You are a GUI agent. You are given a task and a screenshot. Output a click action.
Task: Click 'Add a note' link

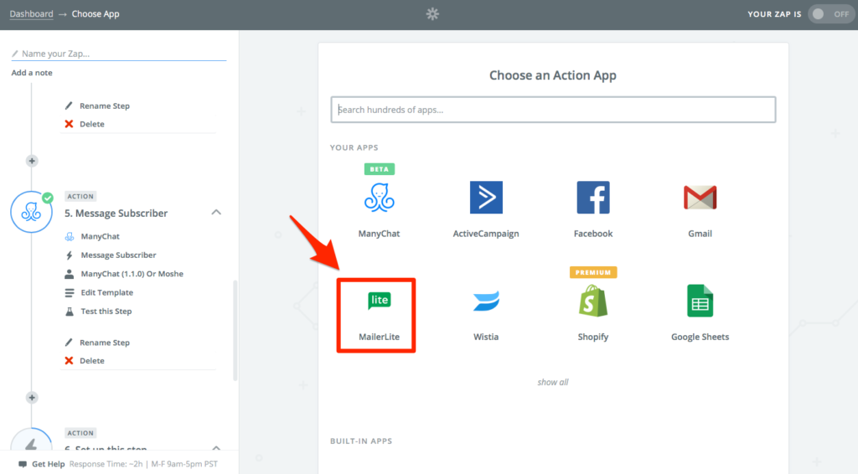coord(32,73)
